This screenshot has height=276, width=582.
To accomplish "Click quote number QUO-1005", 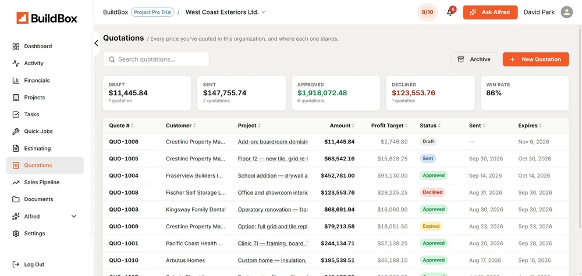I will pos(123,159).
